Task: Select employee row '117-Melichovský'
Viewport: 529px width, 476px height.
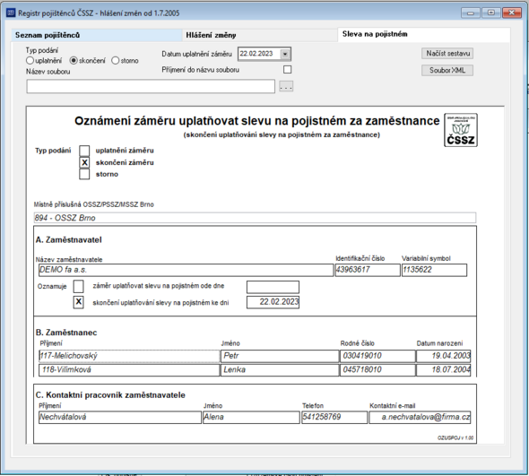Action: click(129, 356)
